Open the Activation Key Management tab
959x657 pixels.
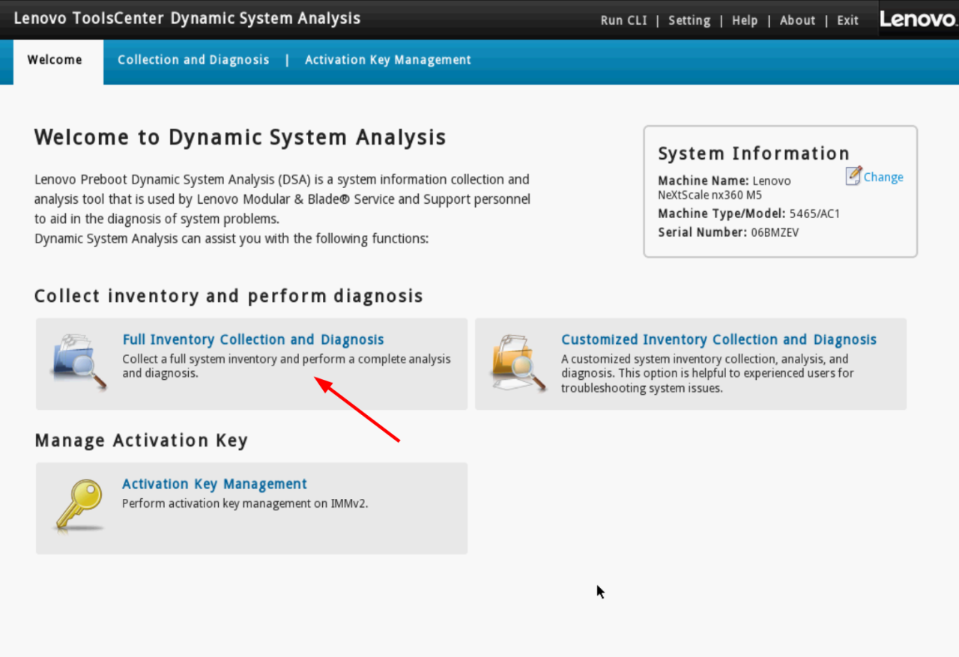point(388,60)
